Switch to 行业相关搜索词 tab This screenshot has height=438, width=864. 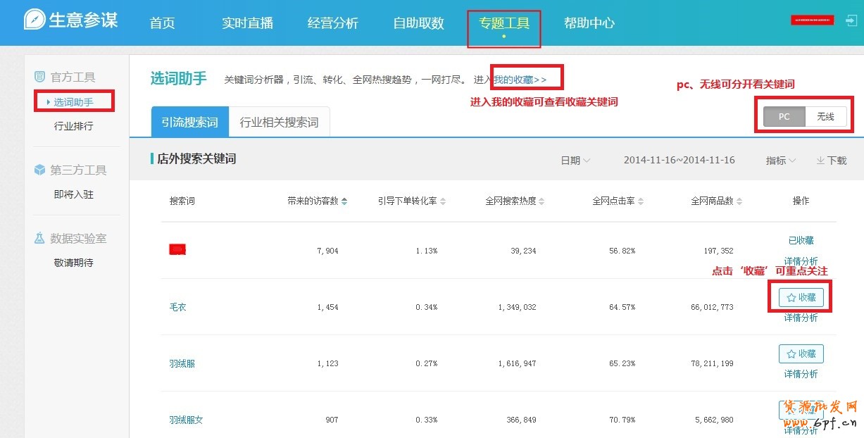(279, 123)
